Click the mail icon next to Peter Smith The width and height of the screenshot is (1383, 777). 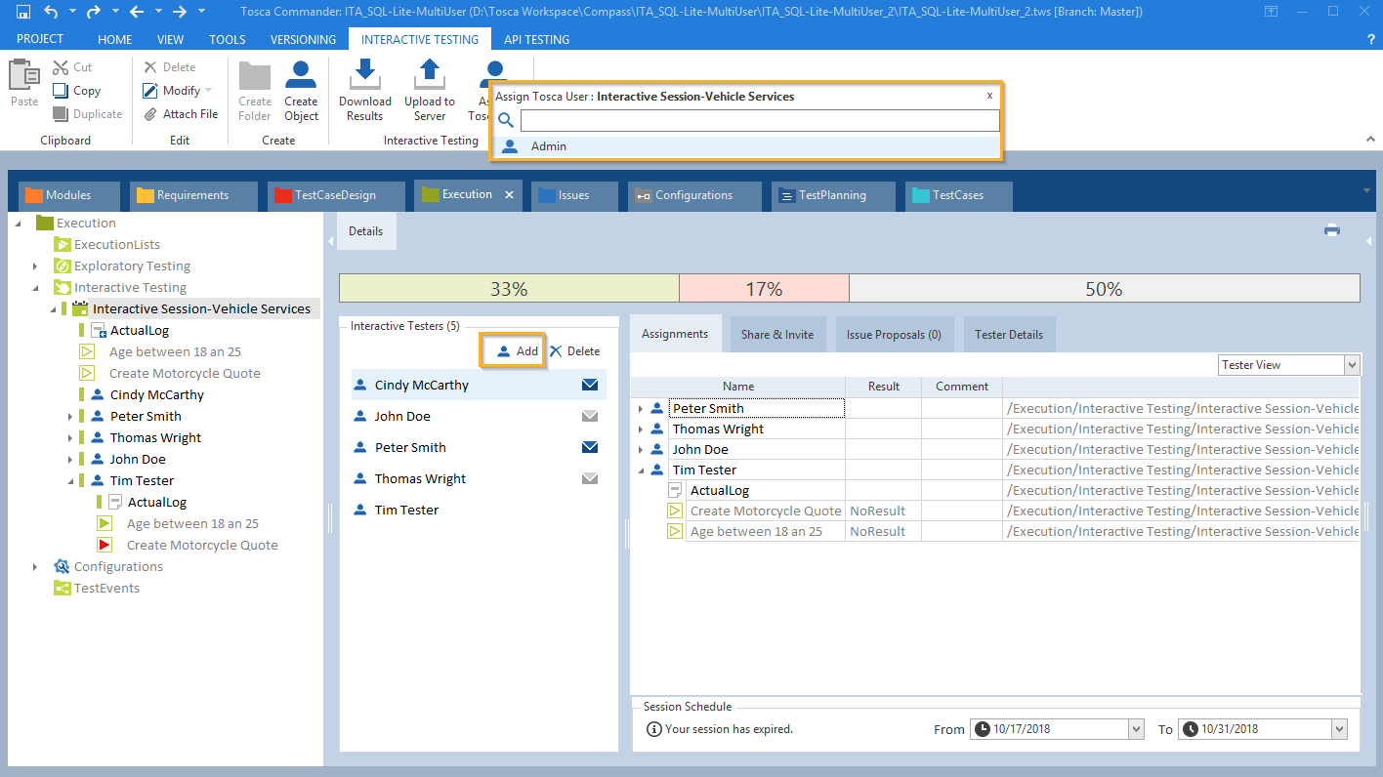pyautogui.click(x=590, y=448)
